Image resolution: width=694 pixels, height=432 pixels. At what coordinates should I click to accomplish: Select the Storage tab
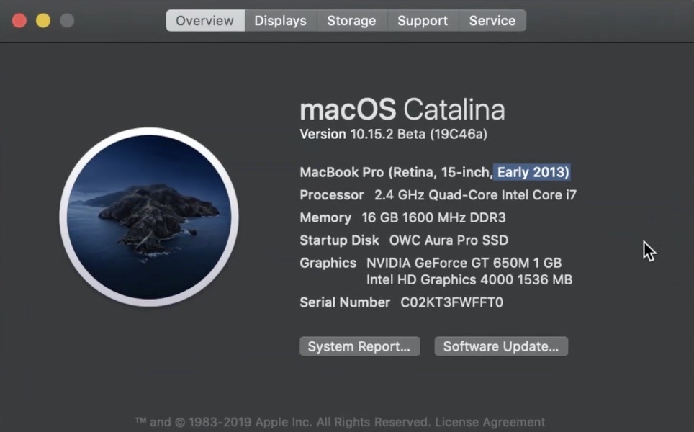(351, 21)
